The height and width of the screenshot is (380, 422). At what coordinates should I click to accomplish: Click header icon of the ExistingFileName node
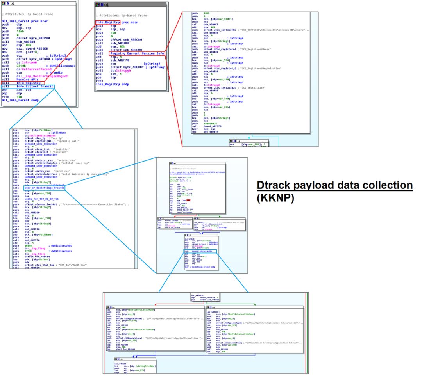click(118, 359)
